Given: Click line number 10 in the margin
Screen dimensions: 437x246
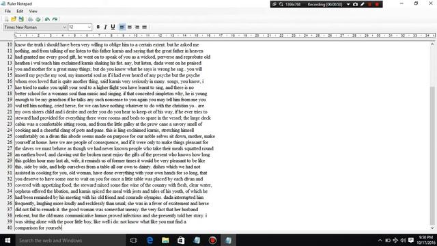Looking at the screenshot, I should pos(10,44).
